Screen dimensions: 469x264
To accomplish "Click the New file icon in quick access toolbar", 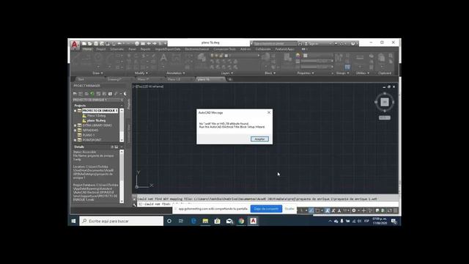I will pyautogui.click(x=84, y=43).
